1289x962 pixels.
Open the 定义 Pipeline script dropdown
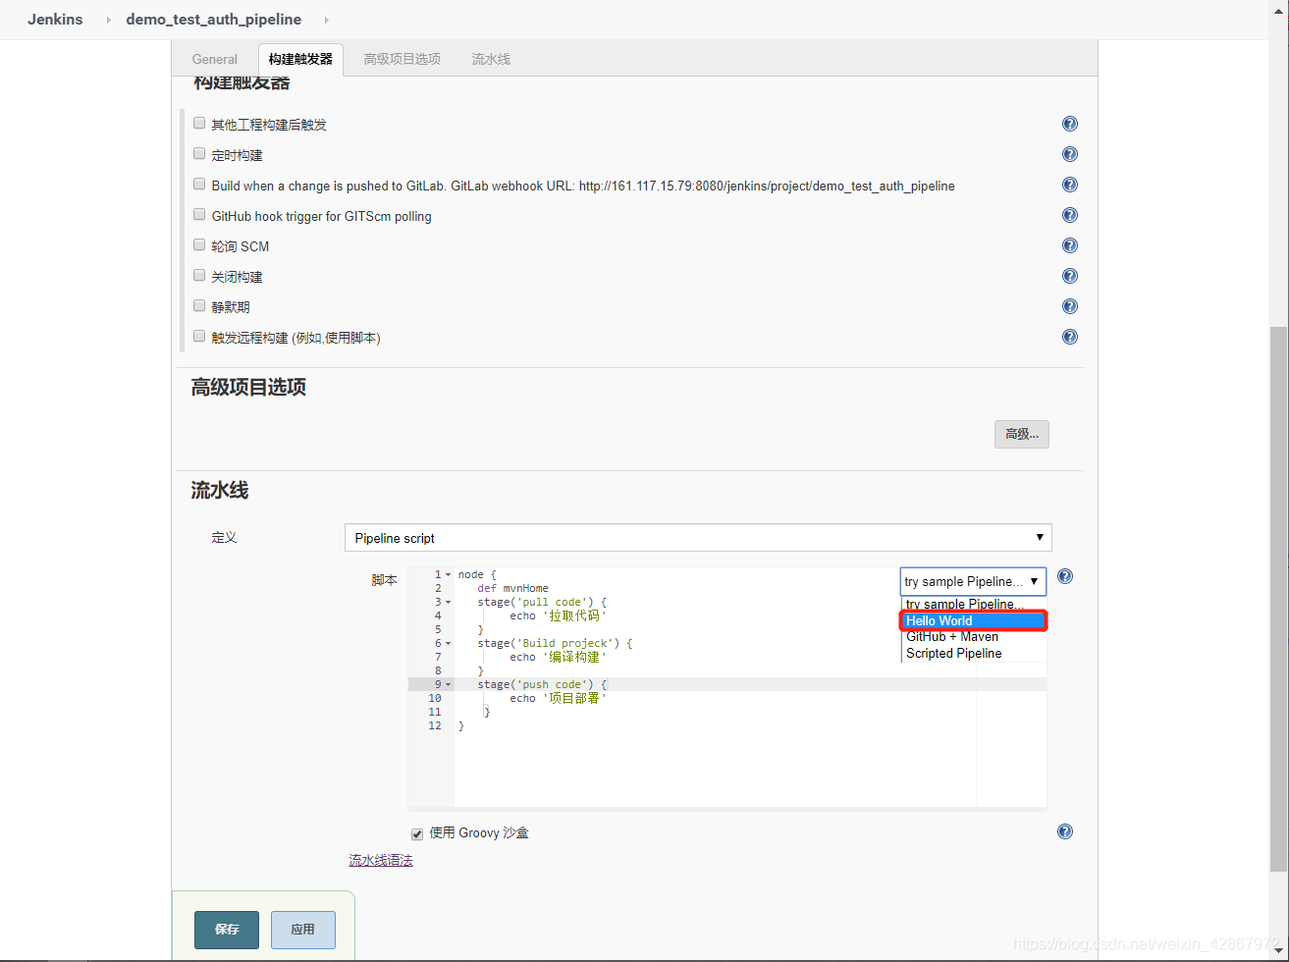point(698,538)
